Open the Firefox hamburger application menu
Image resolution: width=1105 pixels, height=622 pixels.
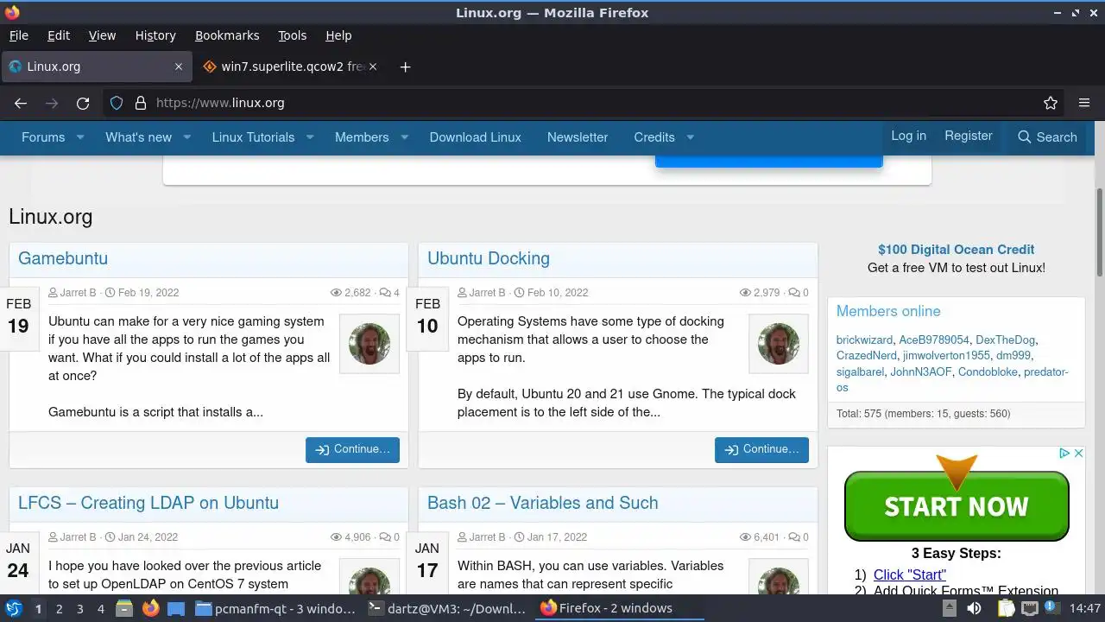click(1084, 103)
